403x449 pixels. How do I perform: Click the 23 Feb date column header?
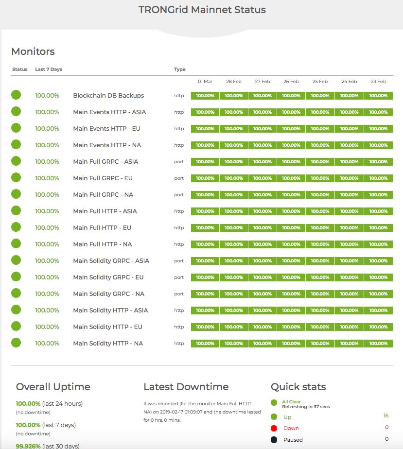[378, 82]
